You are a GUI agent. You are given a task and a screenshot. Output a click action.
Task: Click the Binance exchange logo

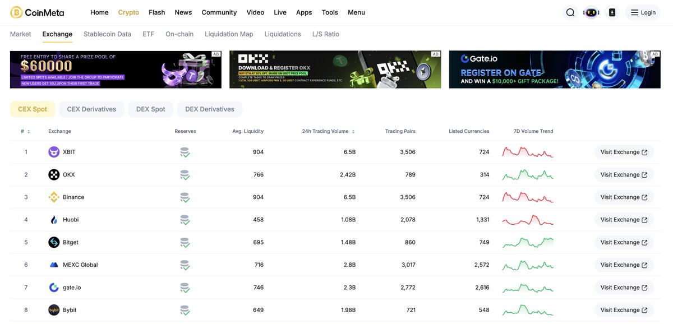54,197
